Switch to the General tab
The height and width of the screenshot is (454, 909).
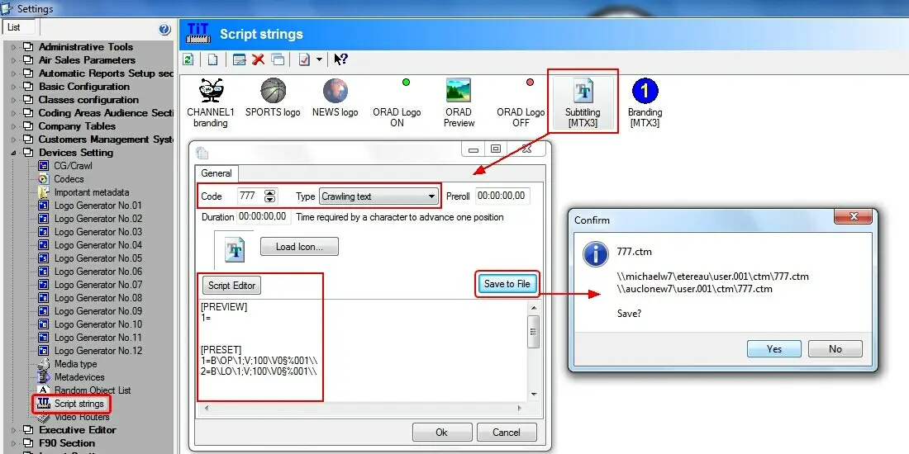tap(217, 173)
